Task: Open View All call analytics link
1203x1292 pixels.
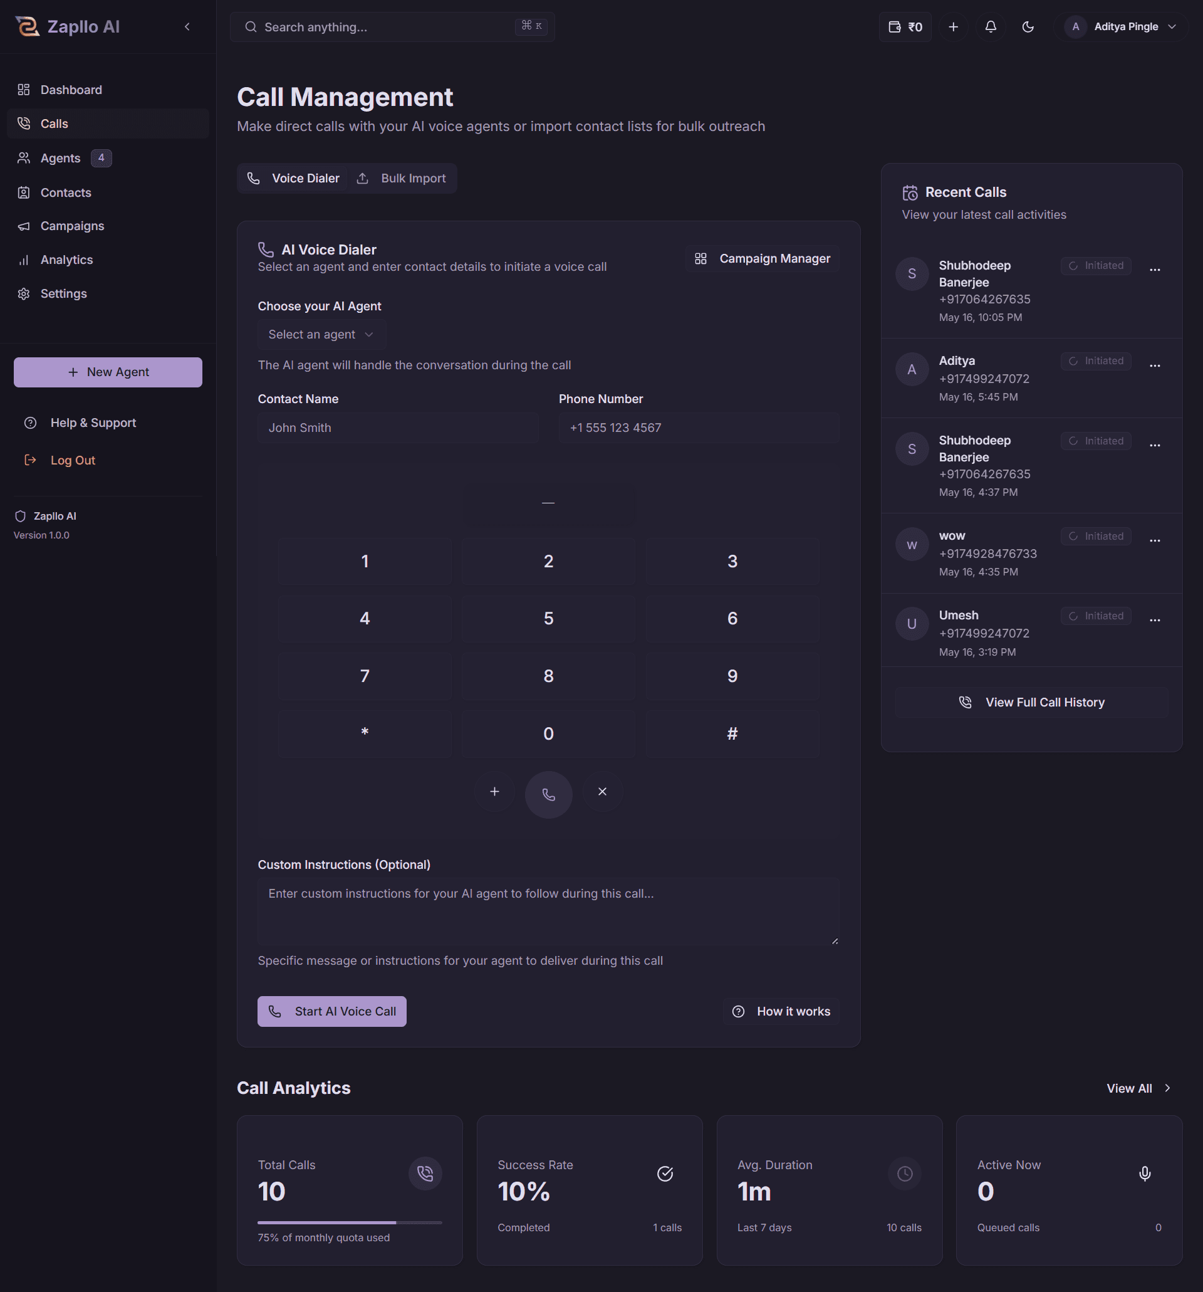Action: point(1138,1088)
